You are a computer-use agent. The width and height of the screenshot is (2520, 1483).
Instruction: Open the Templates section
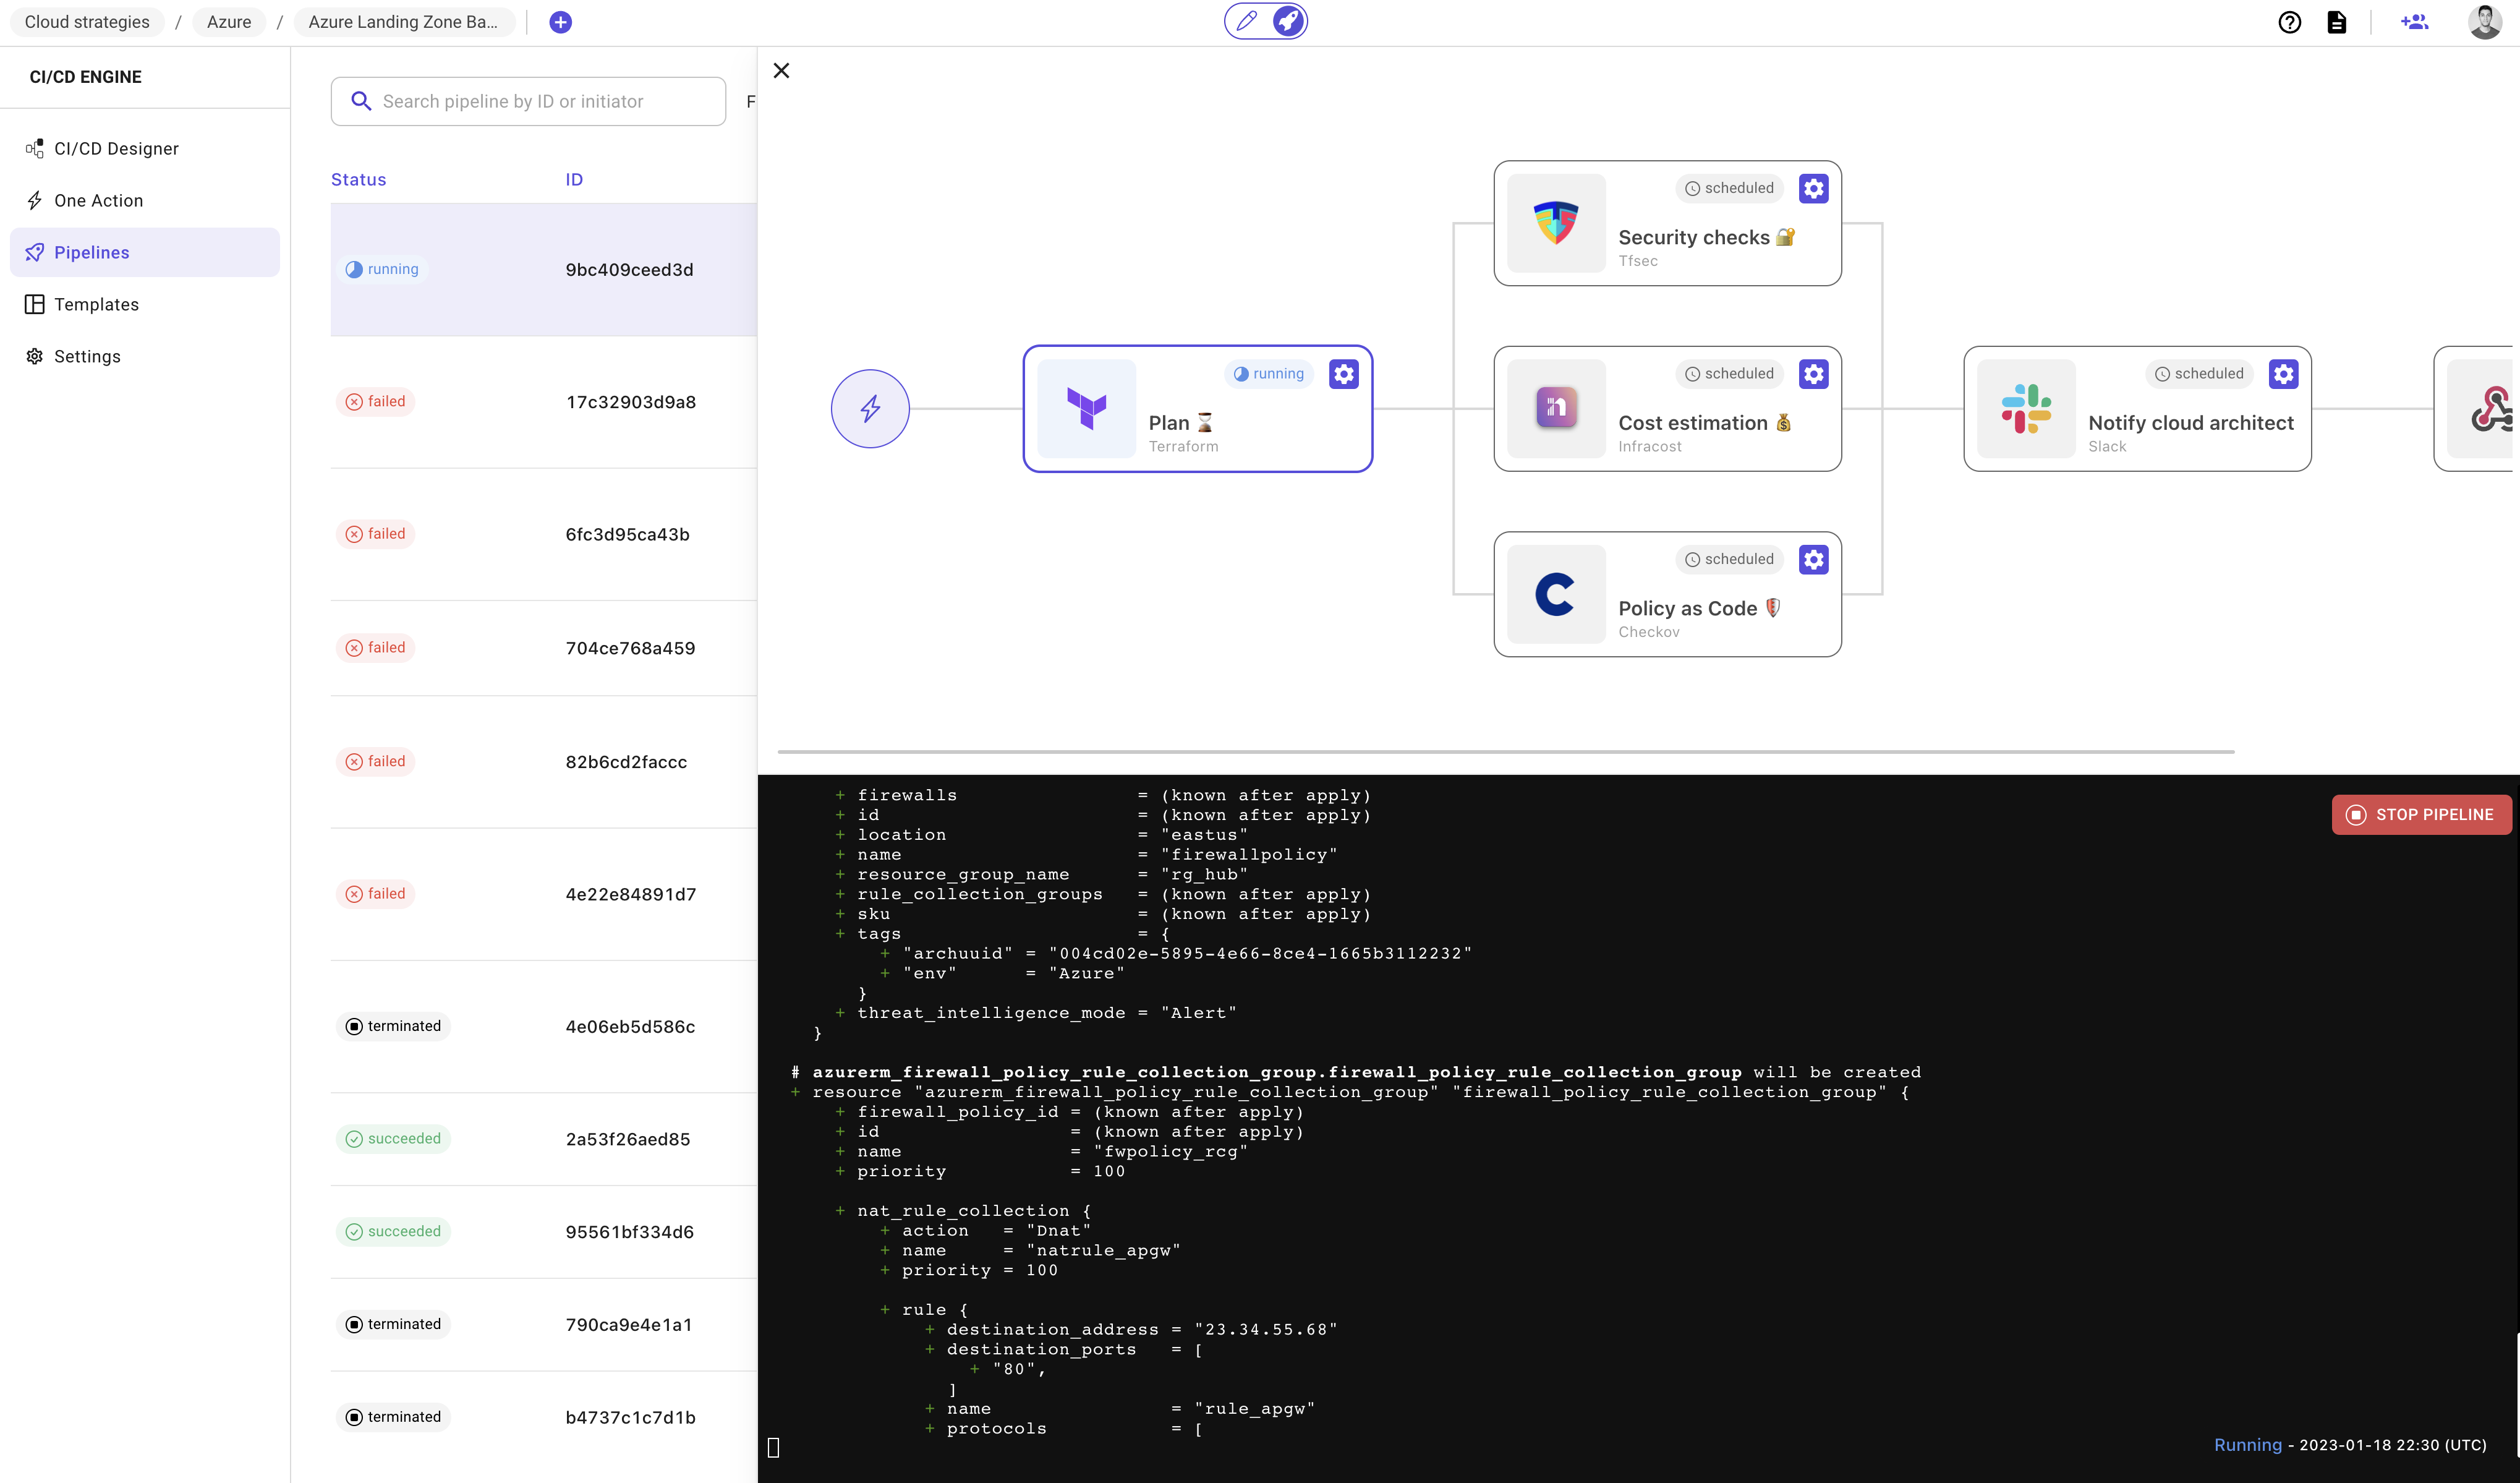pos(96,304)
